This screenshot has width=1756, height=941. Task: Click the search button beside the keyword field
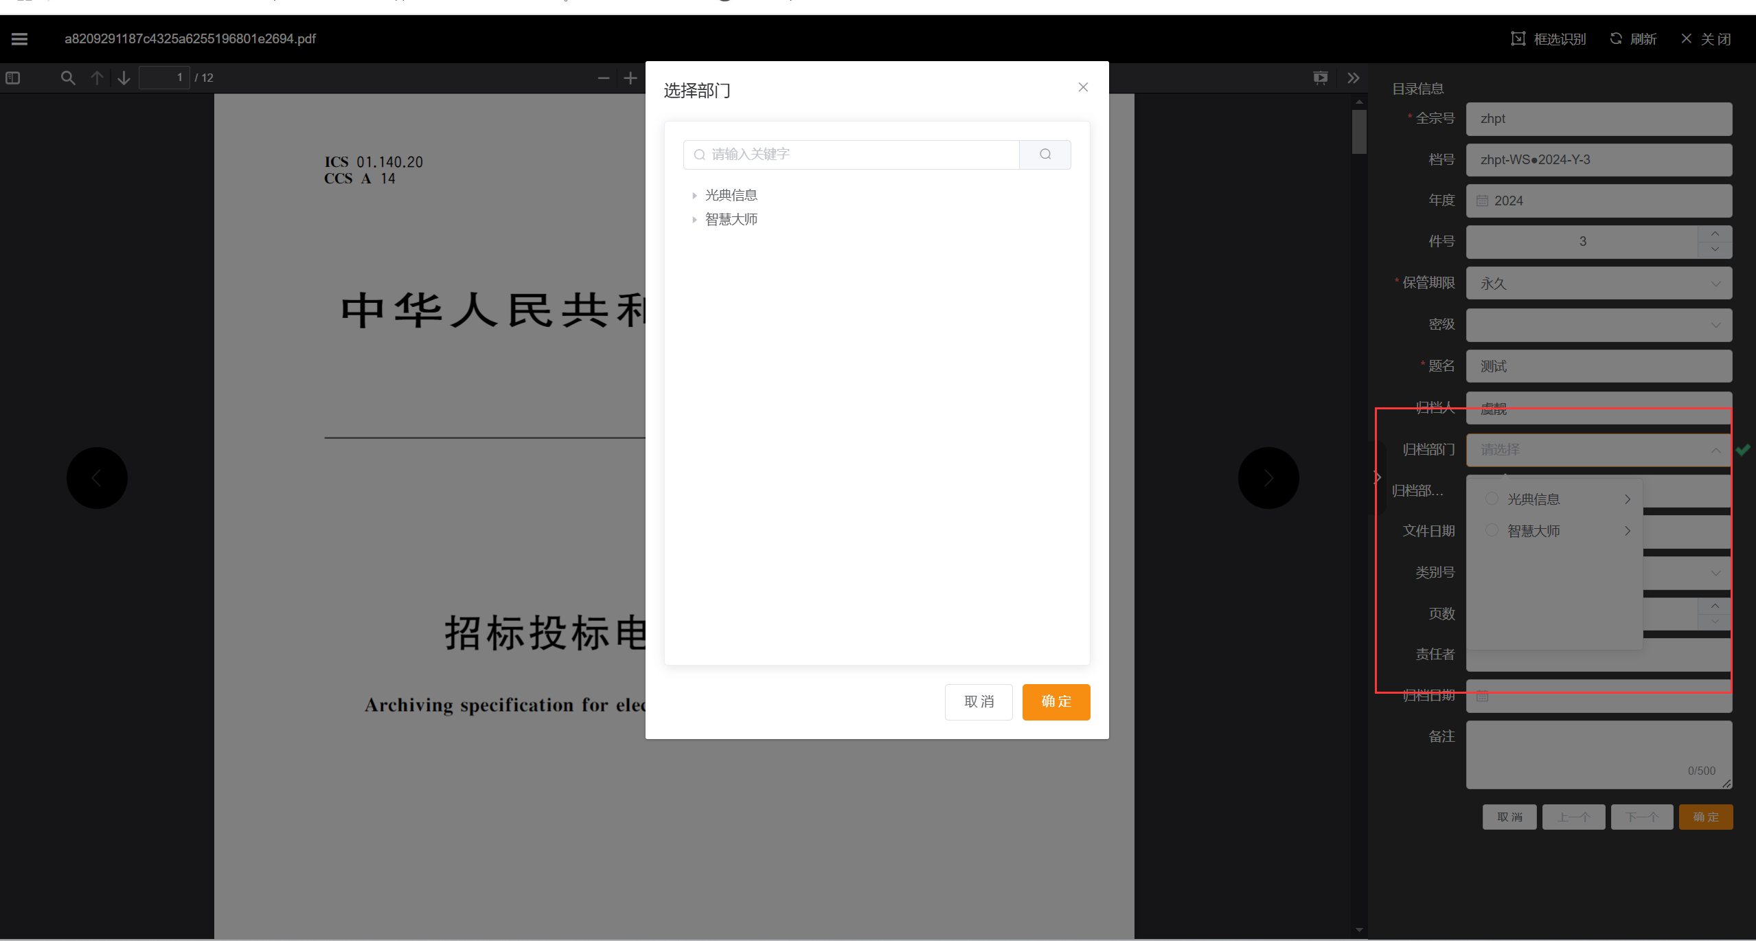tap(1045, 155)
